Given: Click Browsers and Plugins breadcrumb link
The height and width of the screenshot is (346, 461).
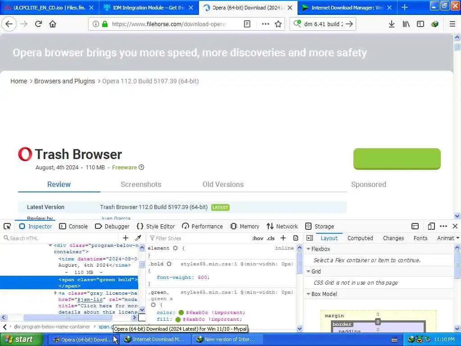Looking at the screenshot, I should pos(64,81).
